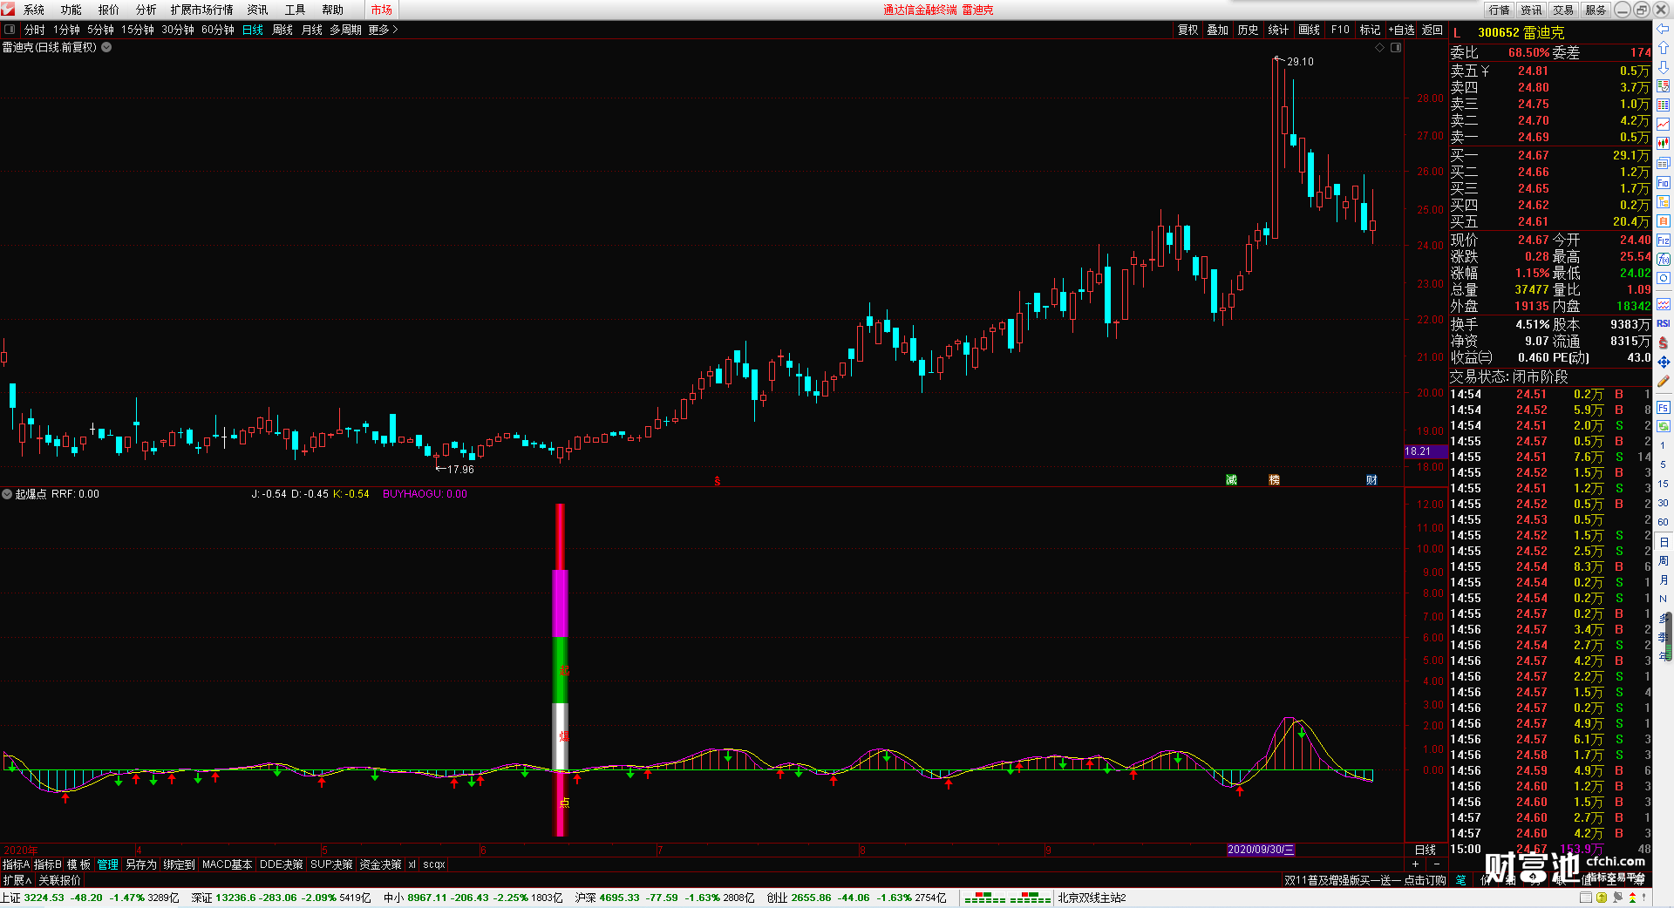Open the line chart icon in right sidebar

point(1663,125)
